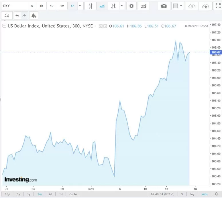Select the candlestick chart type icon
The width and height of the screenshot is (222, 198).
91,6
